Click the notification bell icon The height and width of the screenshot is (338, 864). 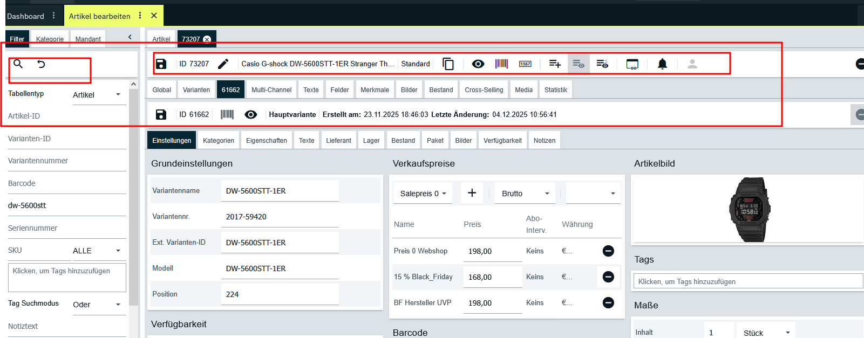662,64
